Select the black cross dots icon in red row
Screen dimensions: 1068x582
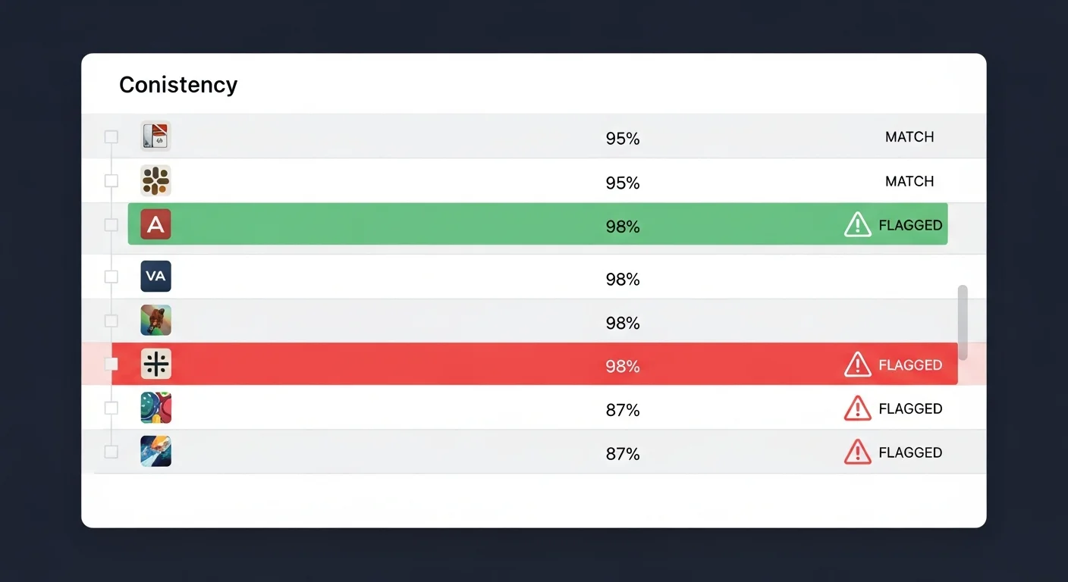pyautogui.click(x=155, y=364)
